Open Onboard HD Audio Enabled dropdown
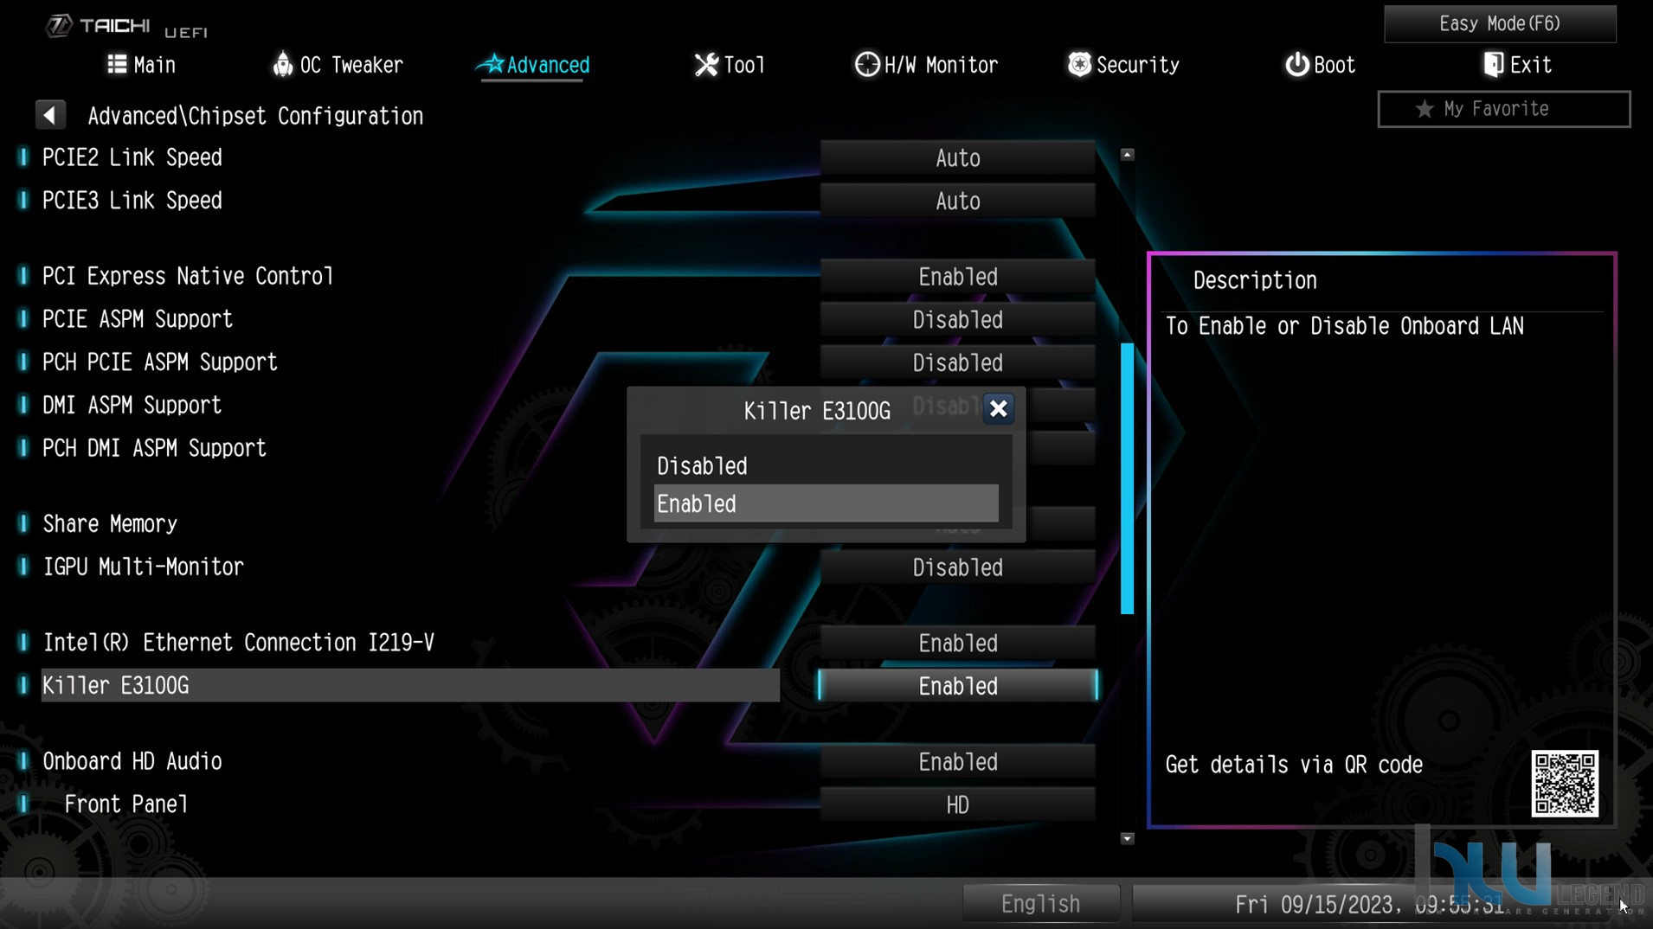Image resolution: width=1653 pixels, height=929 pixels. (x=957, y=762)
